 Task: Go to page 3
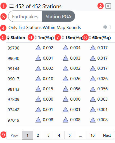[x=49, y=135]
